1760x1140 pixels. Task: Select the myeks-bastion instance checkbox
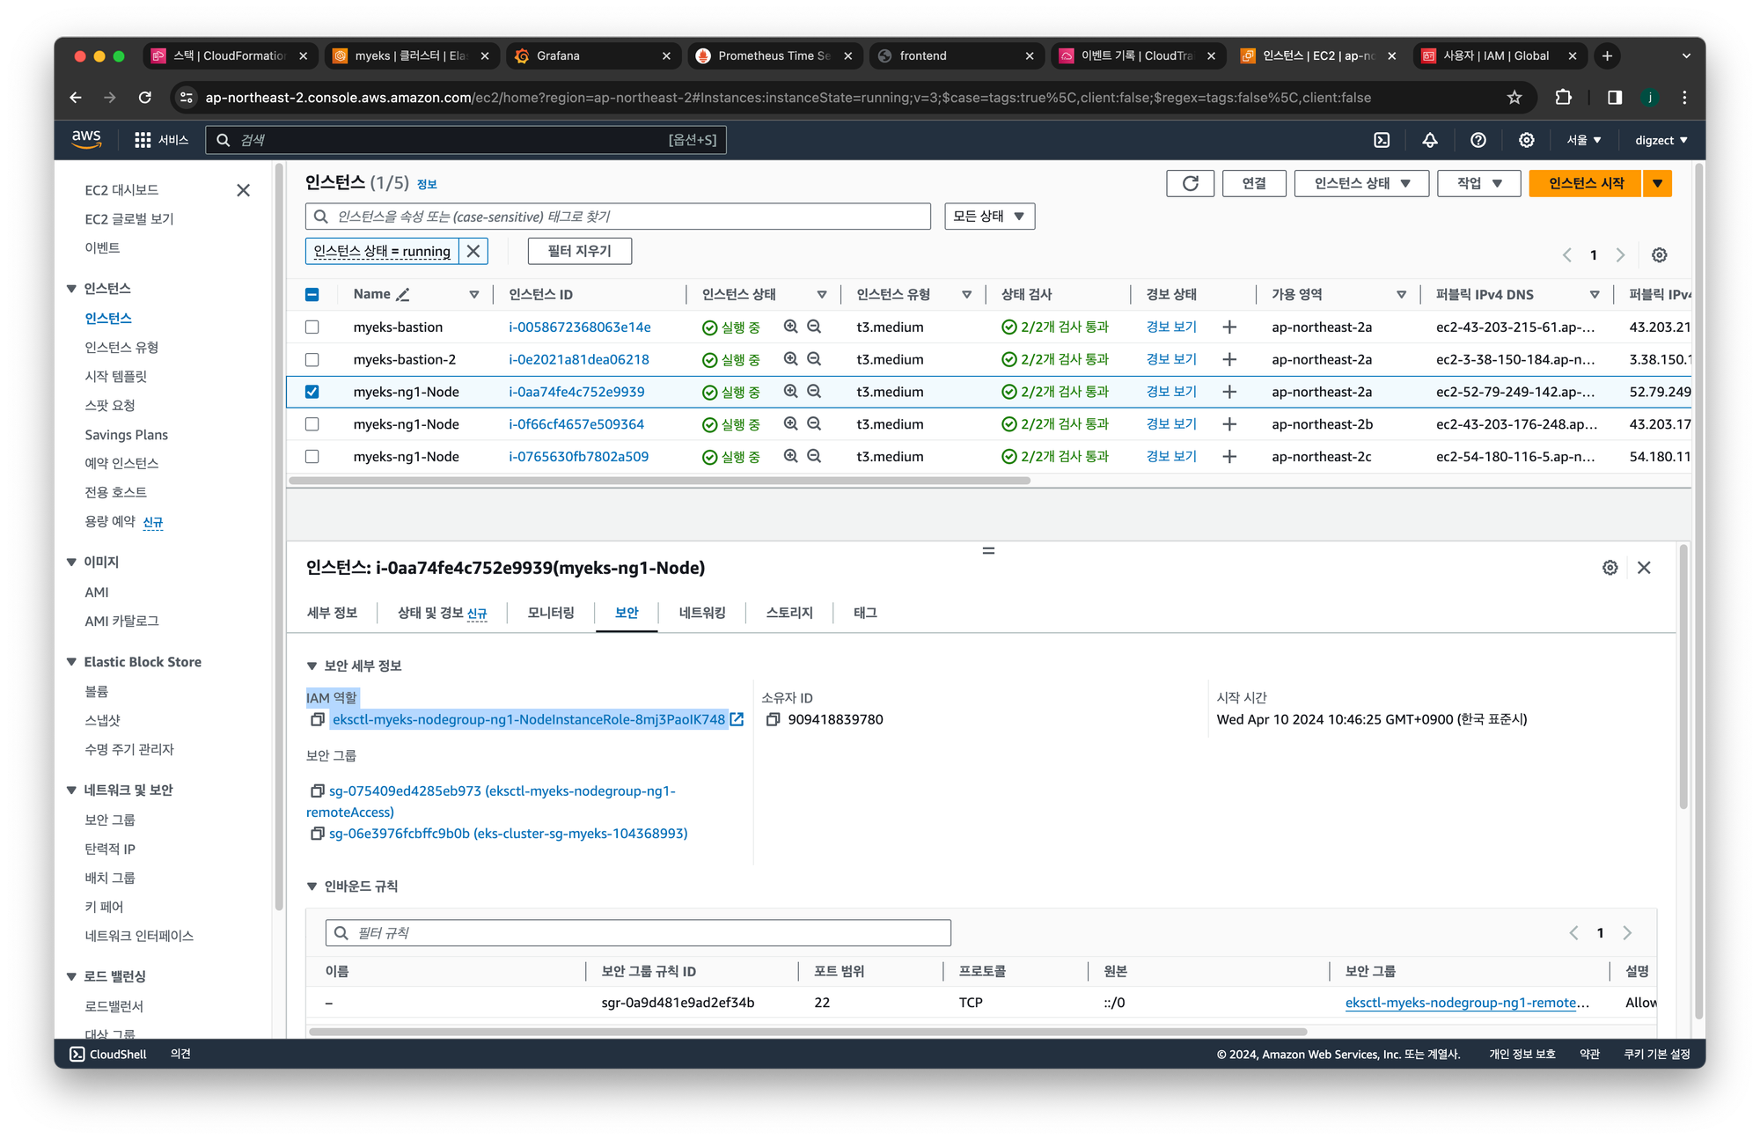pos(312,327)
